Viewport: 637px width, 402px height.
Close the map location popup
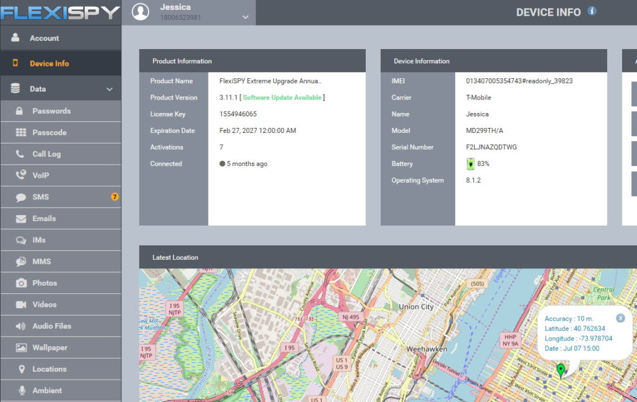coord(620,318)
